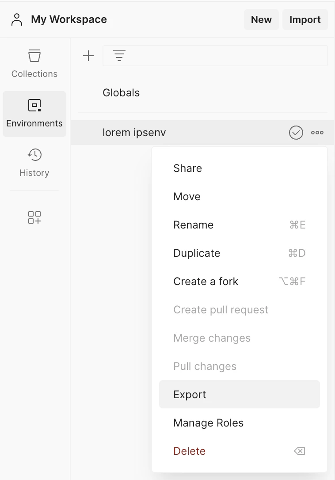Rename the lorem ipsenv environment
The width and height of the screenshot is (335, 480).
point(193,225)
